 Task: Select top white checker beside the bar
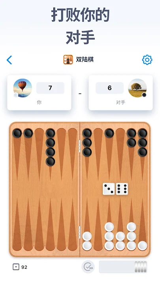point(87,236)
